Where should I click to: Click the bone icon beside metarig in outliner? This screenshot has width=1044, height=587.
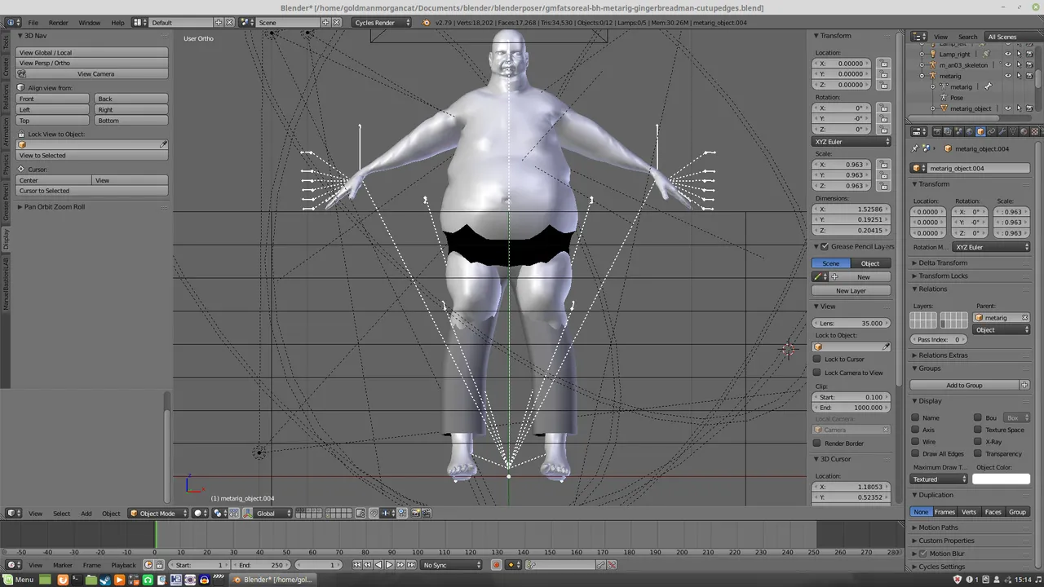tap(988, 86)
